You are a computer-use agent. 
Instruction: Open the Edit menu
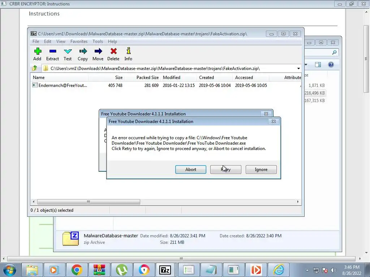pyautogui.click(x=47, y=41)
